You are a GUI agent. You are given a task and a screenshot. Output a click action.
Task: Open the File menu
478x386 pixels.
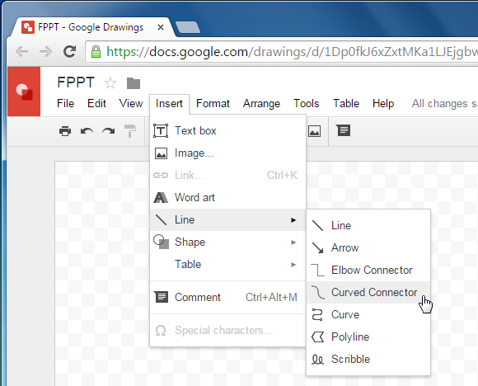point(65,103)
